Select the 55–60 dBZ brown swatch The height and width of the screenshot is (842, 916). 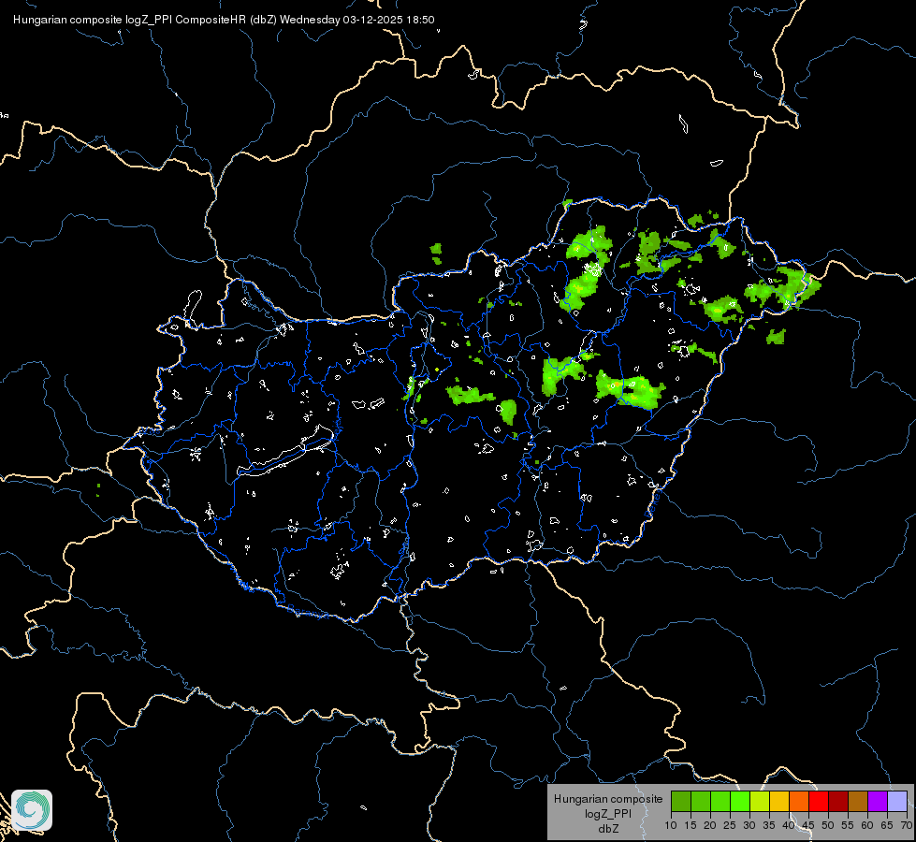click(x=858, y=801)
